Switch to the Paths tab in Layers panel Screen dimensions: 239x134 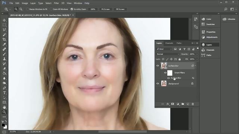coord(179,43)
